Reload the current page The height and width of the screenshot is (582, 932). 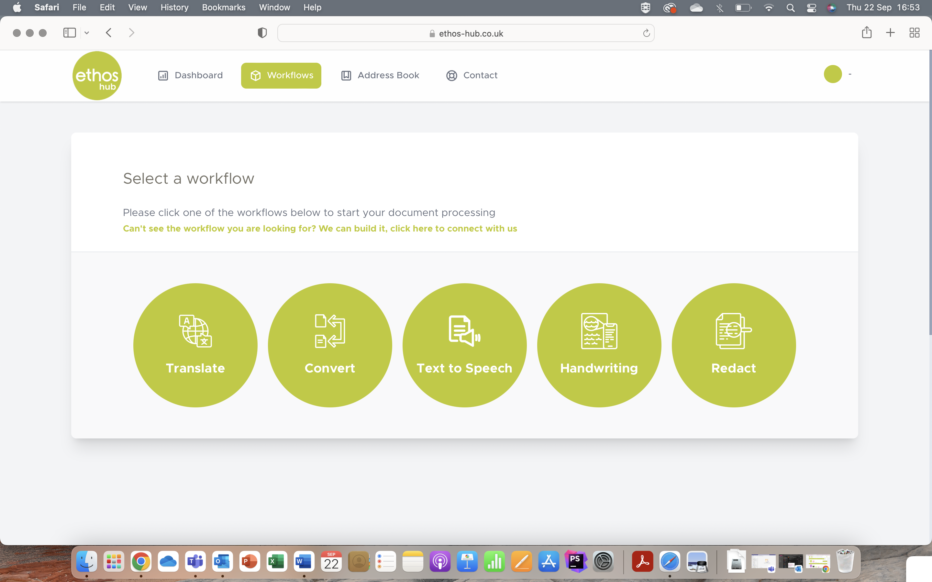click(646, 33)
